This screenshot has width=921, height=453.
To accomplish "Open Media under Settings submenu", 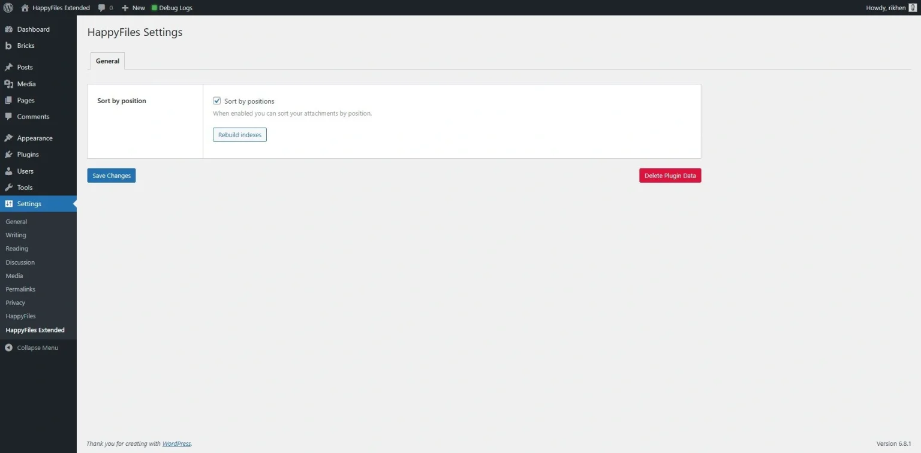I will pyautogui.click(x=14, y=276).
